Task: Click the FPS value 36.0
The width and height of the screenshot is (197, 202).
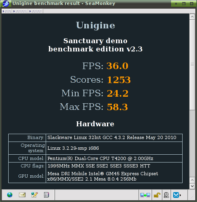Action: [117, 66]
